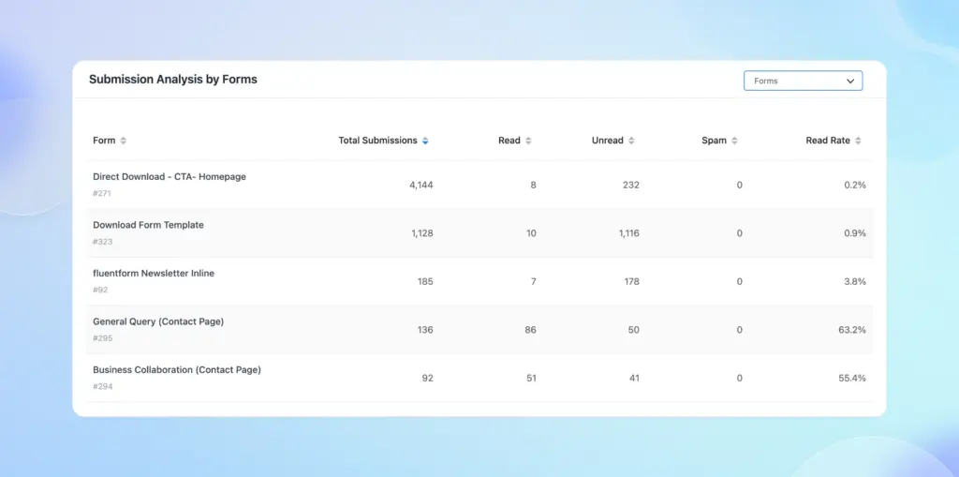Sort by Read column sort icon

[x=528, y=141]
